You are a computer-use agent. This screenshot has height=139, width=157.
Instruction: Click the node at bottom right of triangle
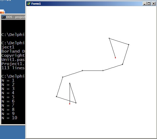76,103
